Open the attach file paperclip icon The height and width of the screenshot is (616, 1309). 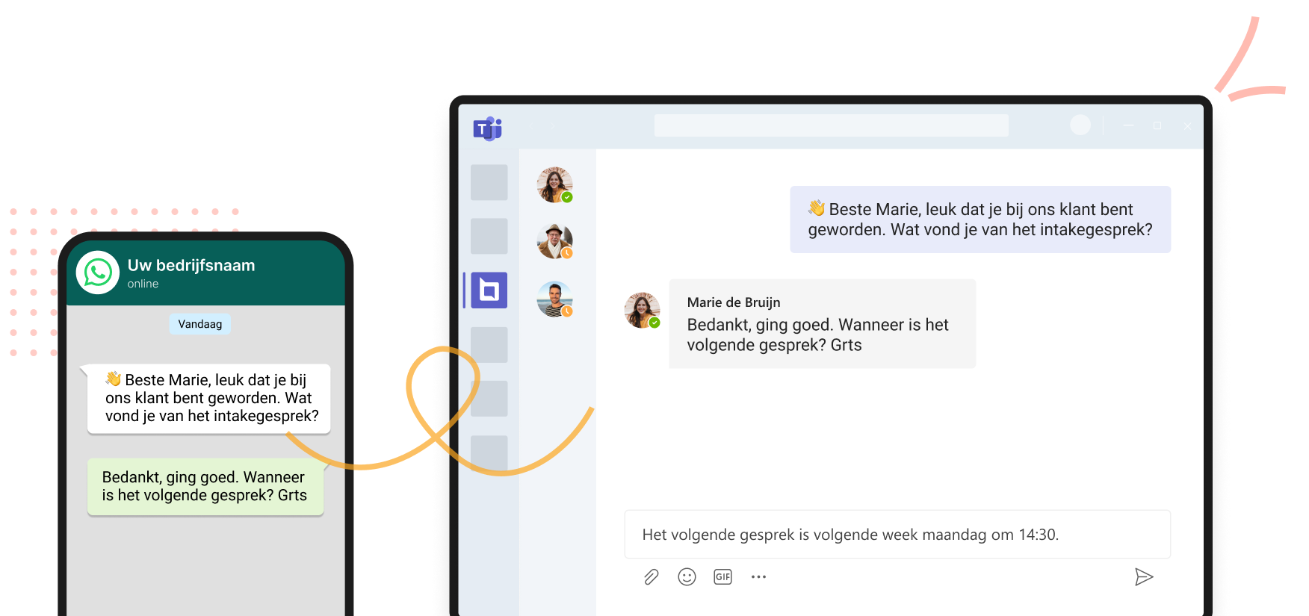coord(652,577)
